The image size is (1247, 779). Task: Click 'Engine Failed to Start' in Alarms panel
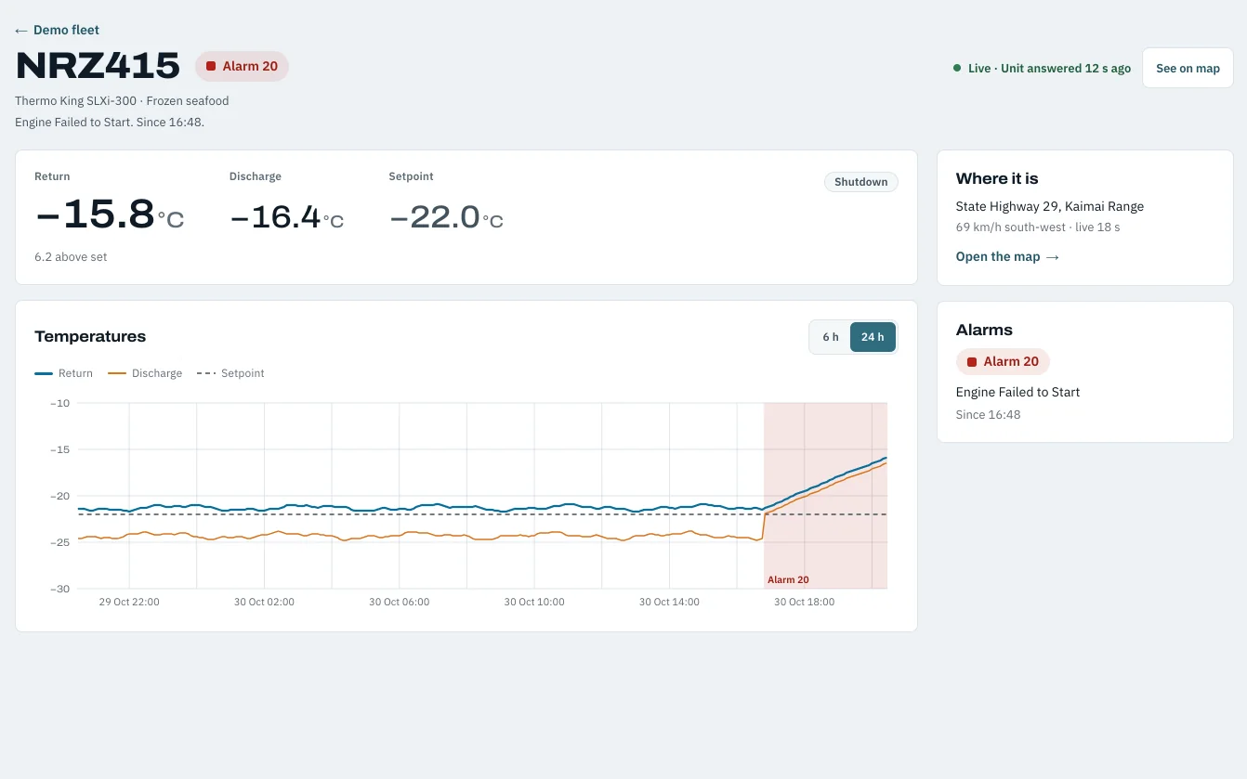[x=1017, y=392]
